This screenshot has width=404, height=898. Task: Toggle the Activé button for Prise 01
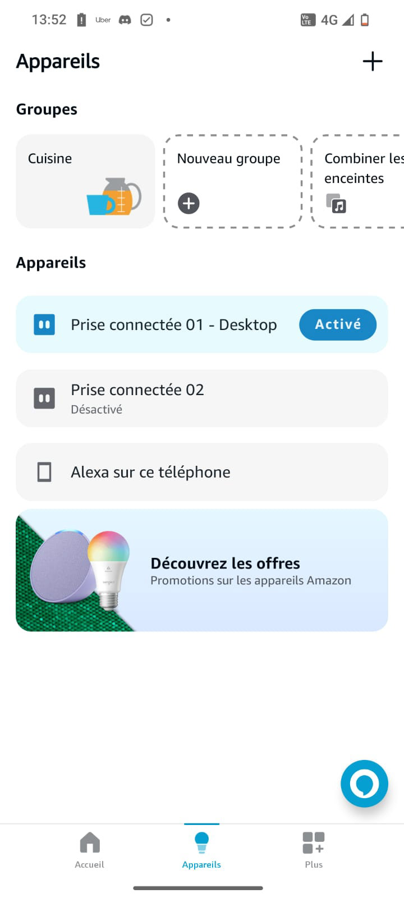(338, 324)
